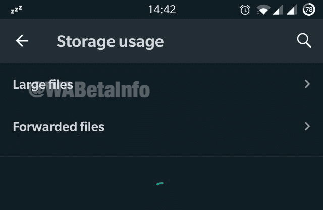
Task: Expand Large files using its chevron
Action: 307,84
